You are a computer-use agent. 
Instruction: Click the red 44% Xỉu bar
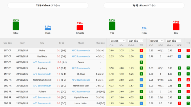[x=176, y=27]
